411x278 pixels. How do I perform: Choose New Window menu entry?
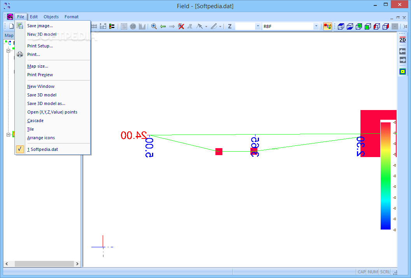(52, 86)
